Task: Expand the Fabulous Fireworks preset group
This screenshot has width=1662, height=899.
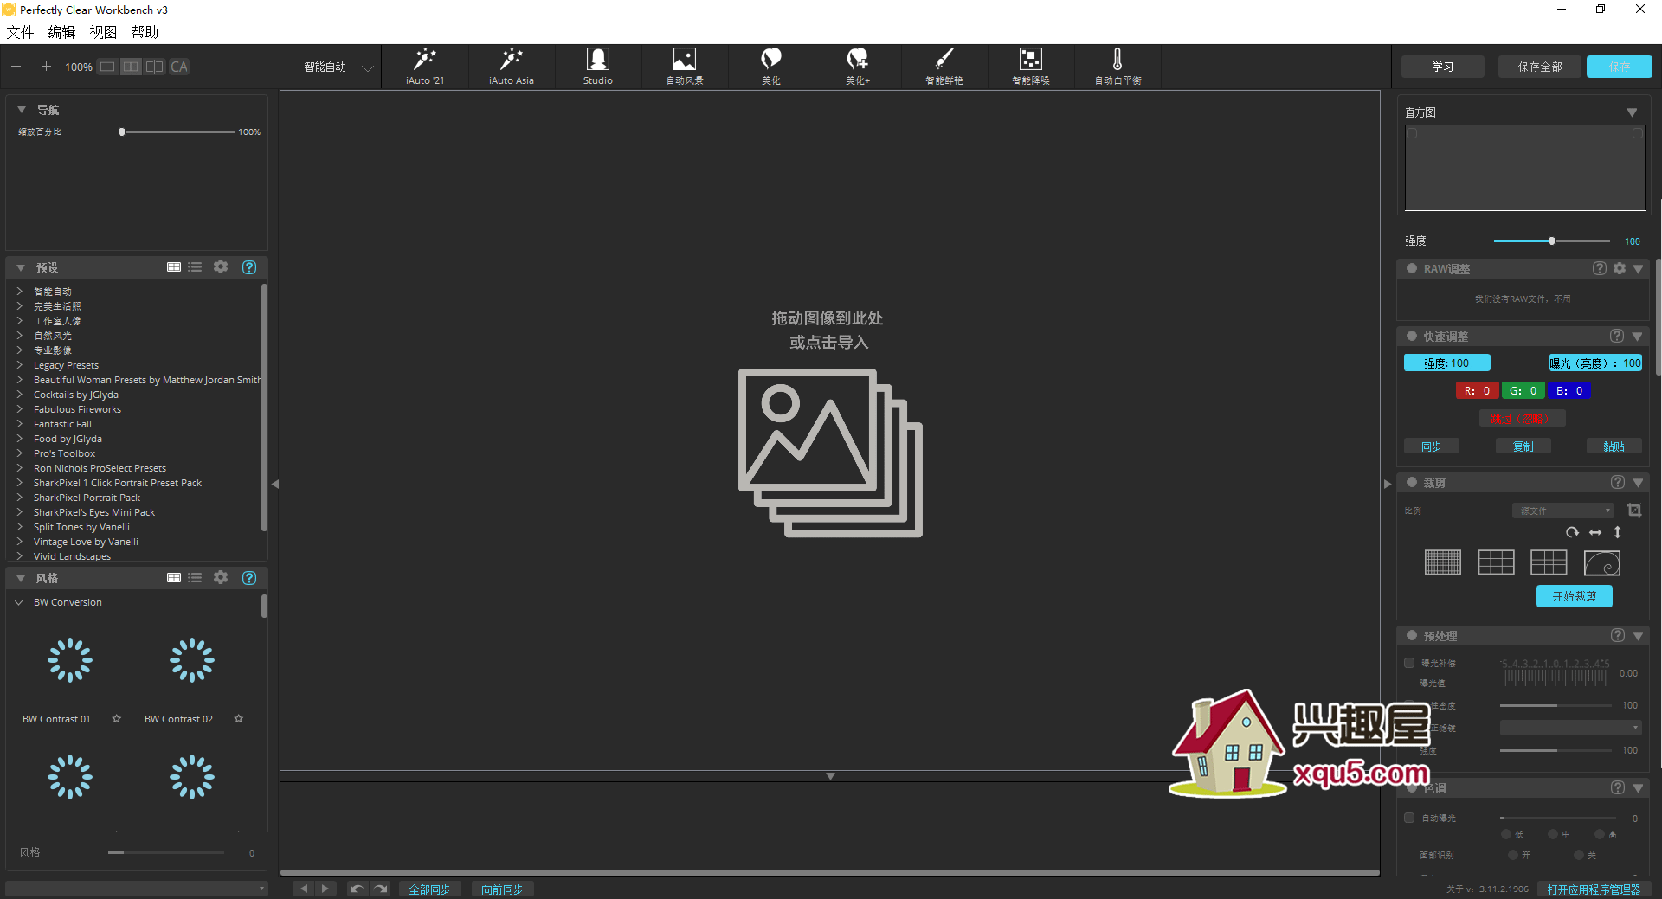Action: pyautogui.click(x=19, y=409)
